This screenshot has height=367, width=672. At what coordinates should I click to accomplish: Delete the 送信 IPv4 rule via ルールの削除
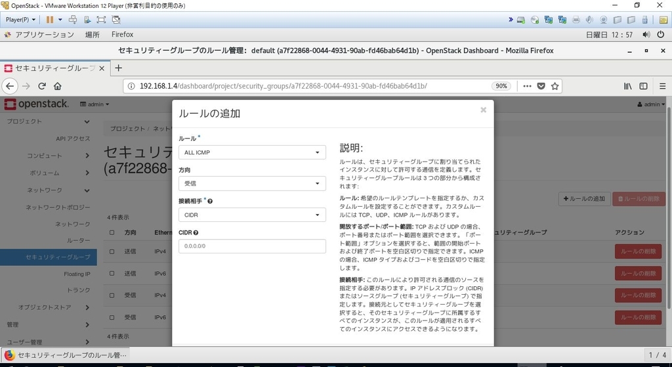[x=638, y=251]
